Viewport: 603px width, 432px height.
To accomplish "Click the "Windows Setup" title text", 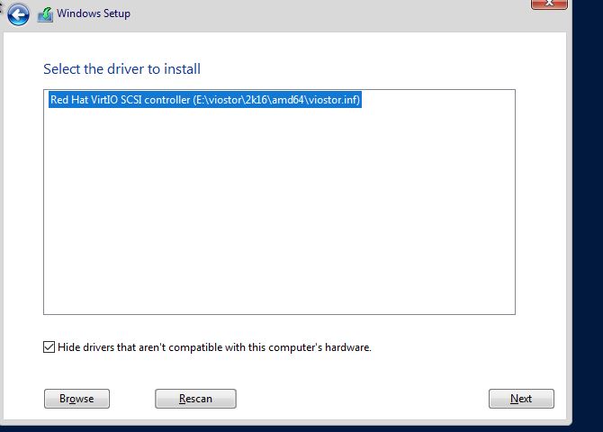I will 94,14.
